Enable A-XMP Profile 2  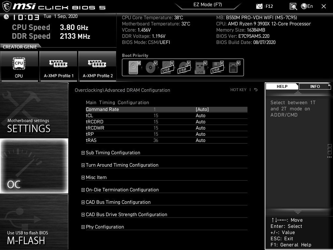[x=98, y=66]
